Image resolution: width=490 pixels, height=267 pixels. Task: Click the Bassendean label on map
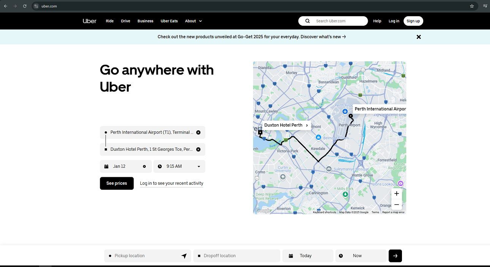(x=329, y=82)
